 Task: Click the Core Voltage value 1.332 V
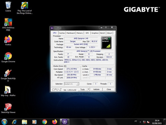pos(92,47)
